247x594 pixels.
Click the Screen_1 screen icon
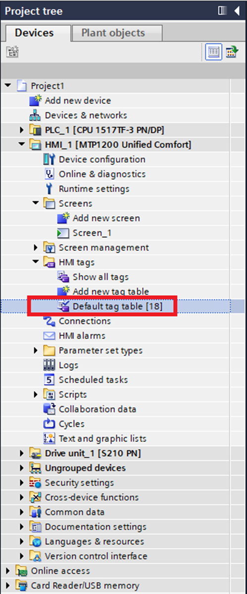(x=63, y=233)
